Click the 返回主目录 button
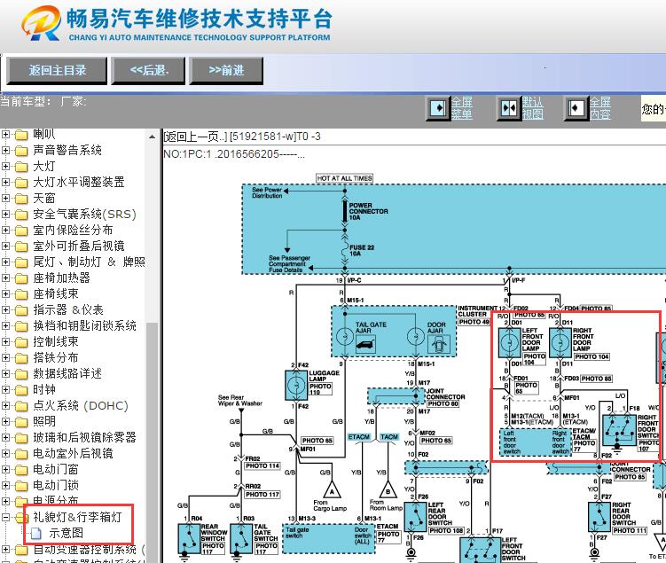 click(x=57, y=70)
